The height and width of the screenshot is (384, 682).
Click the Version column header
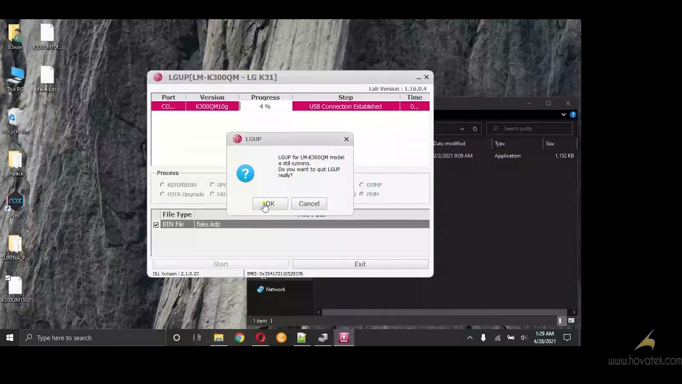pyautogui.click(x=212, y=98)
